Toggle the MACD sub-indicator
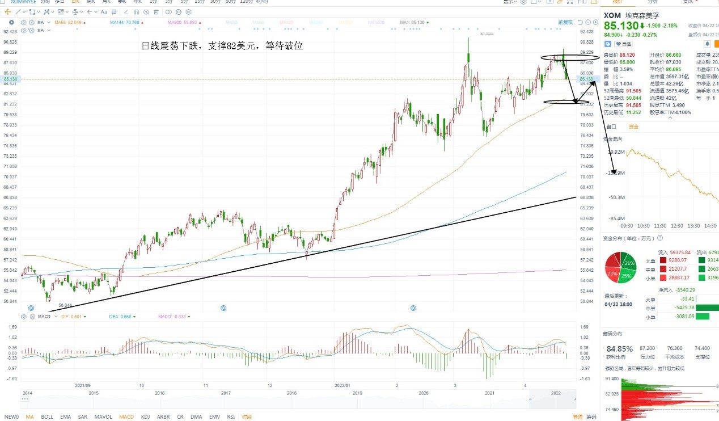Image resolution: width=719 pixels, height=421 pixels. 126,416
